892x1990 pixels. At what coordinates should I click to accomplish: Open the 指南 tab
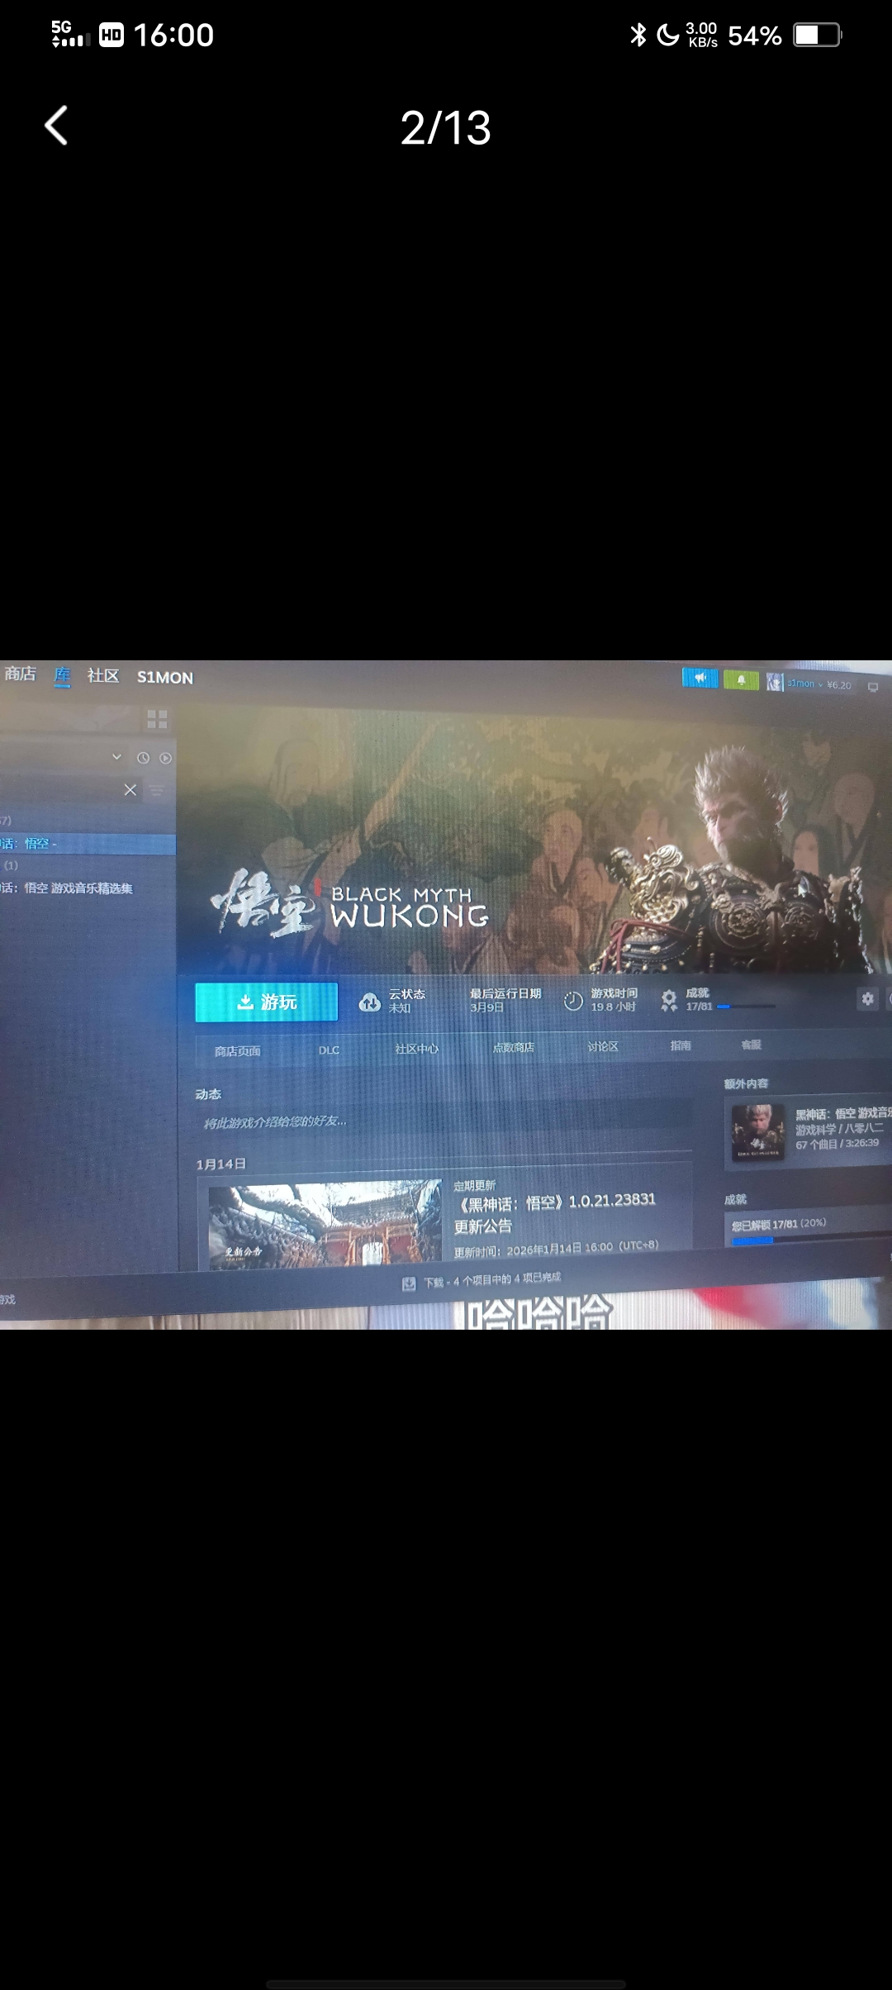[681, 1045]
